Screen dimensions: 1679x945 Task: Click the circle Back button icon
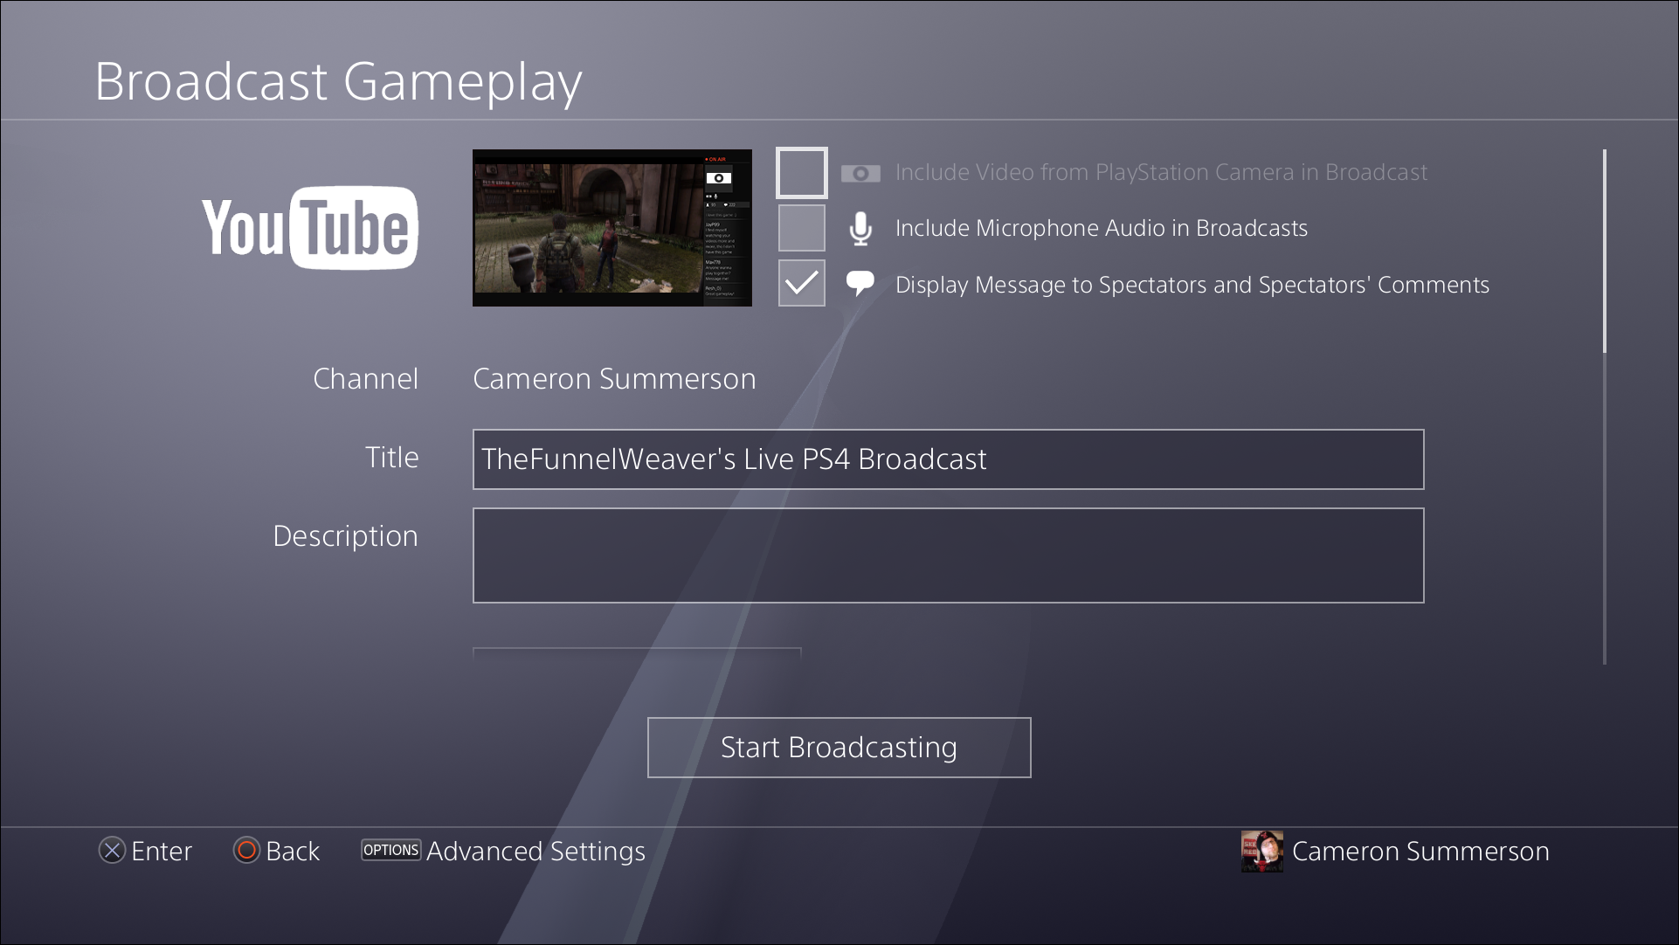pyautogui.click(x=247, y=851)
